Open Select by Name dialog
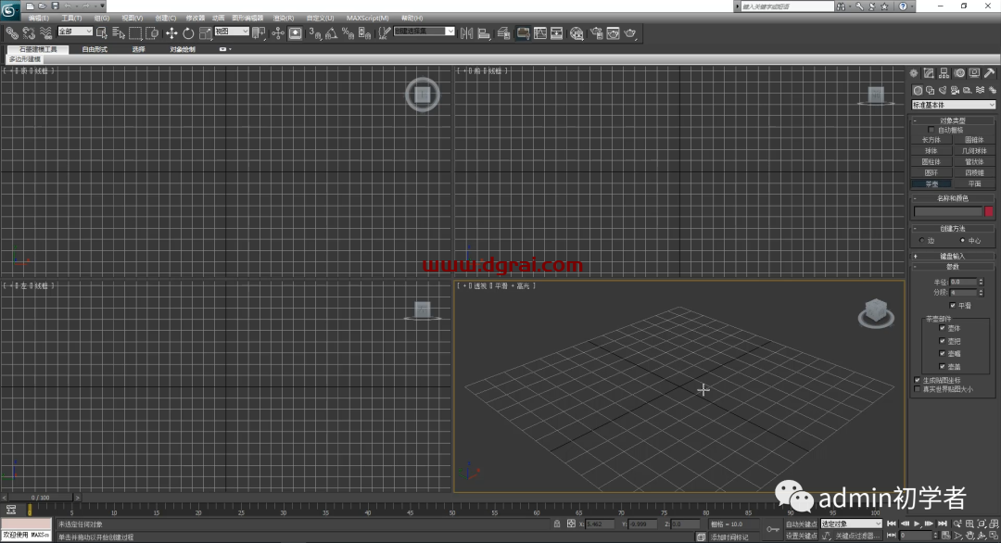Image resolution: width=1001 pixels, height=543 pixels. coord(118,32)
